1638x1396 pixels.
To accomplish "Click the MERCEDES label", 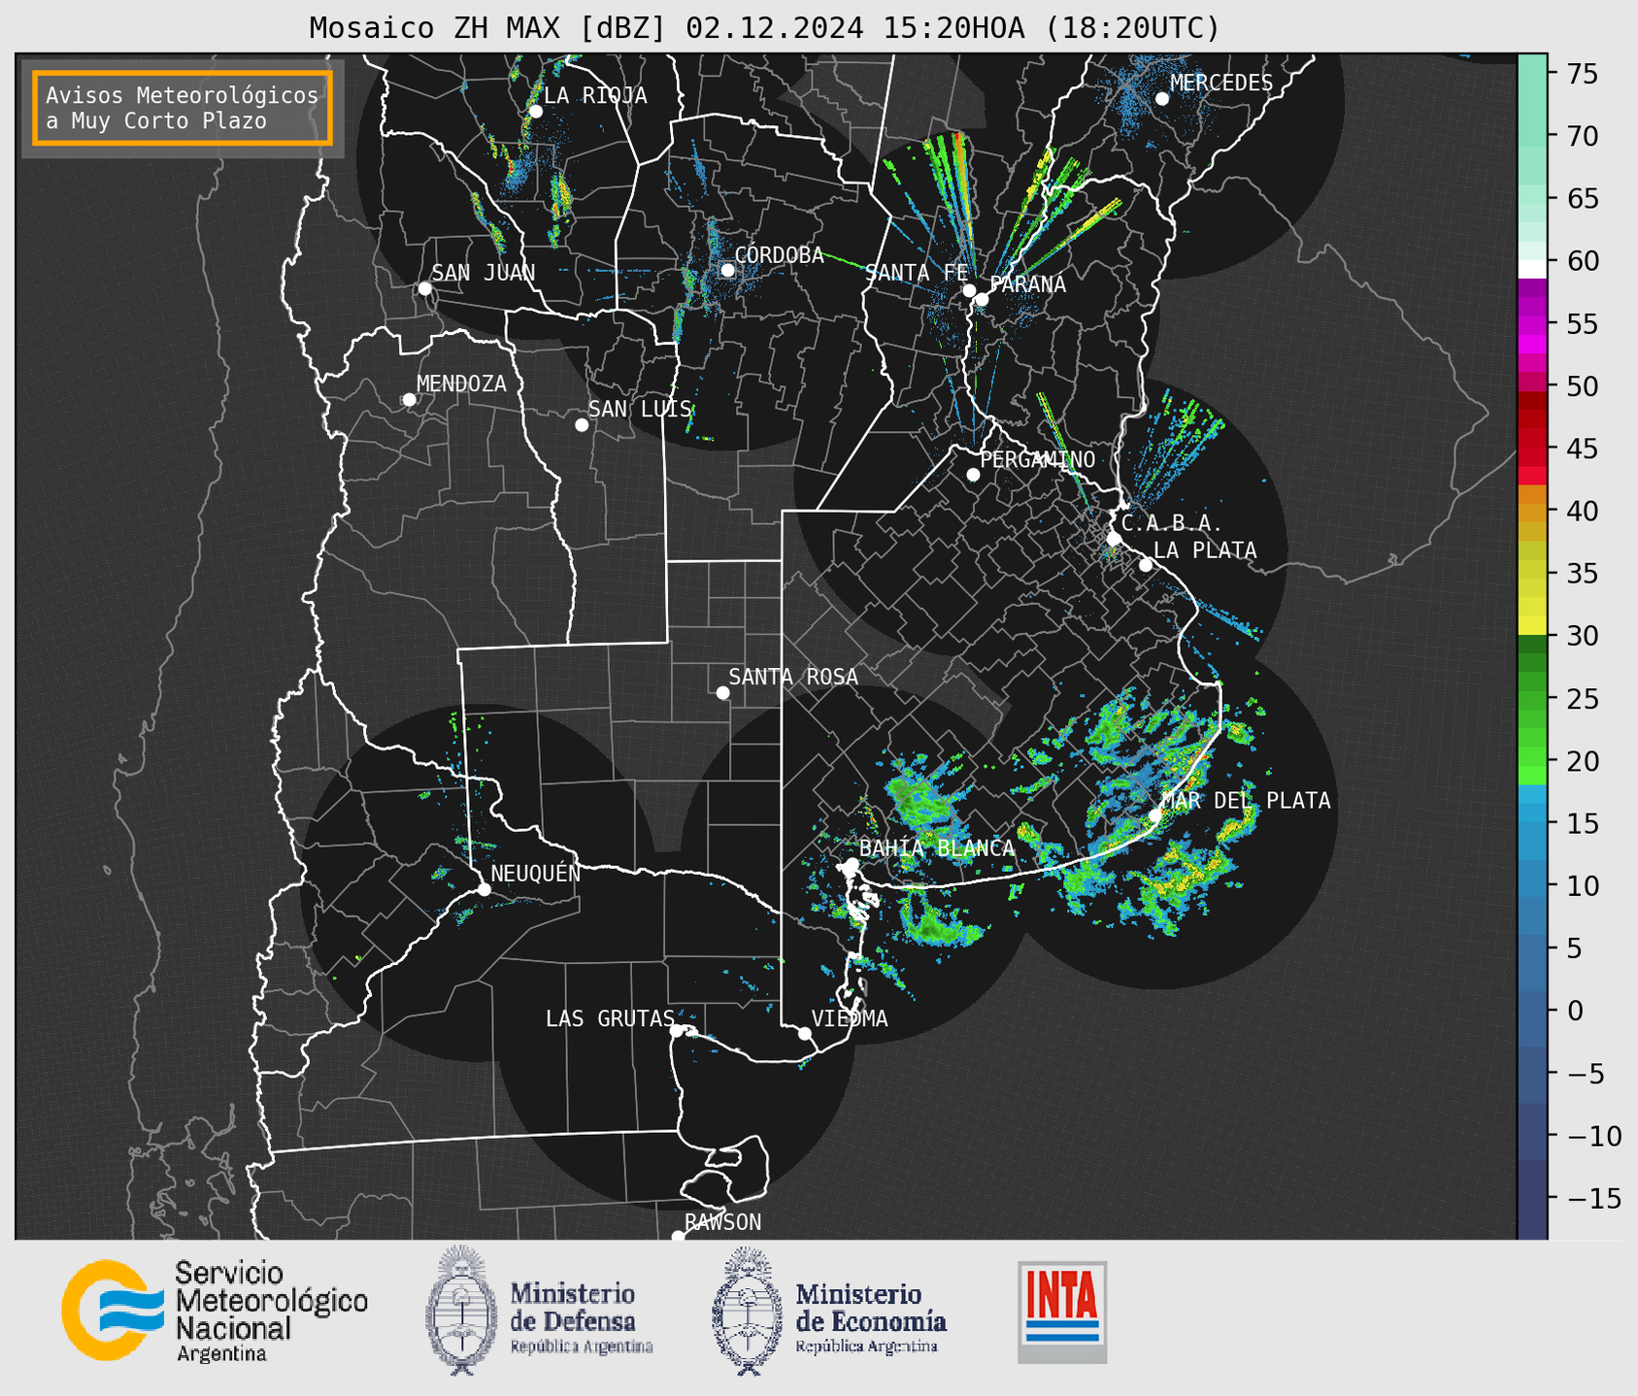I will click(1221, 83).
